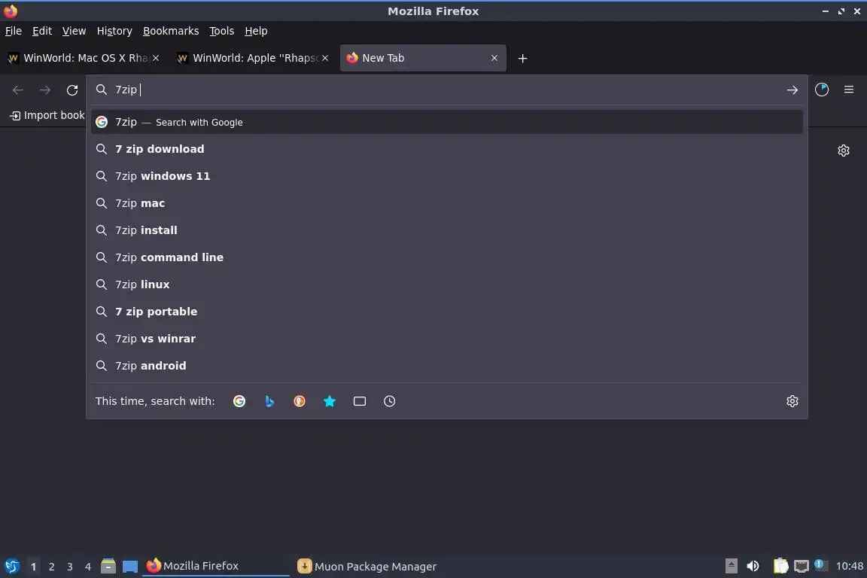Search this time with Bing
Screen dimensions: 867x578
pos(269,401)
